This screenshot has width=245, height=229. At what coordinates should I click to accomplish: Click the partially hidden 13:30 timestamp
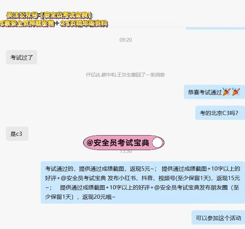[126, 151]
